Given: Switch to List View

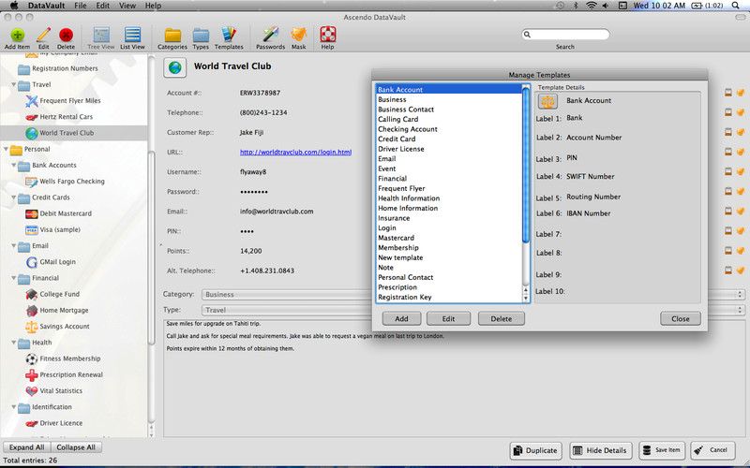Looking at the screenshot, I should point(132,35).
